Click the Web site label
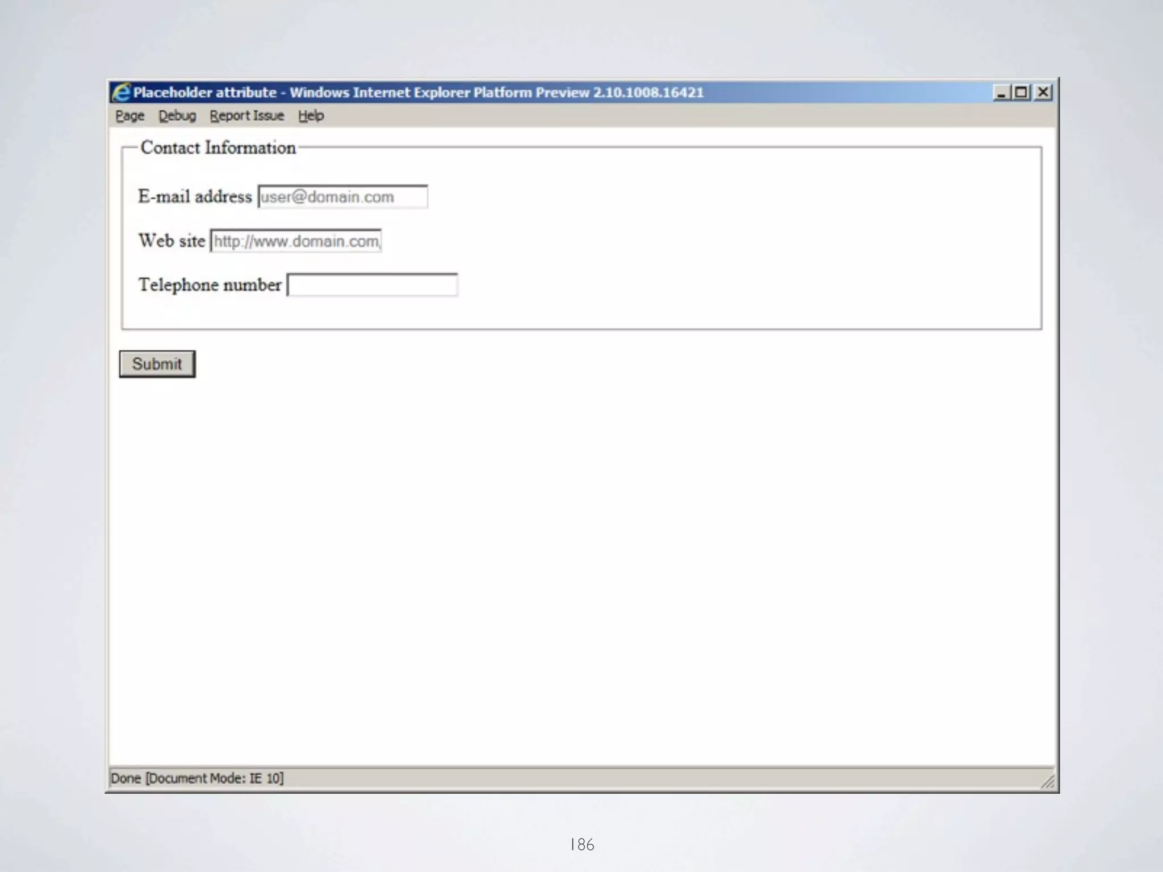 tap(171, 241)
